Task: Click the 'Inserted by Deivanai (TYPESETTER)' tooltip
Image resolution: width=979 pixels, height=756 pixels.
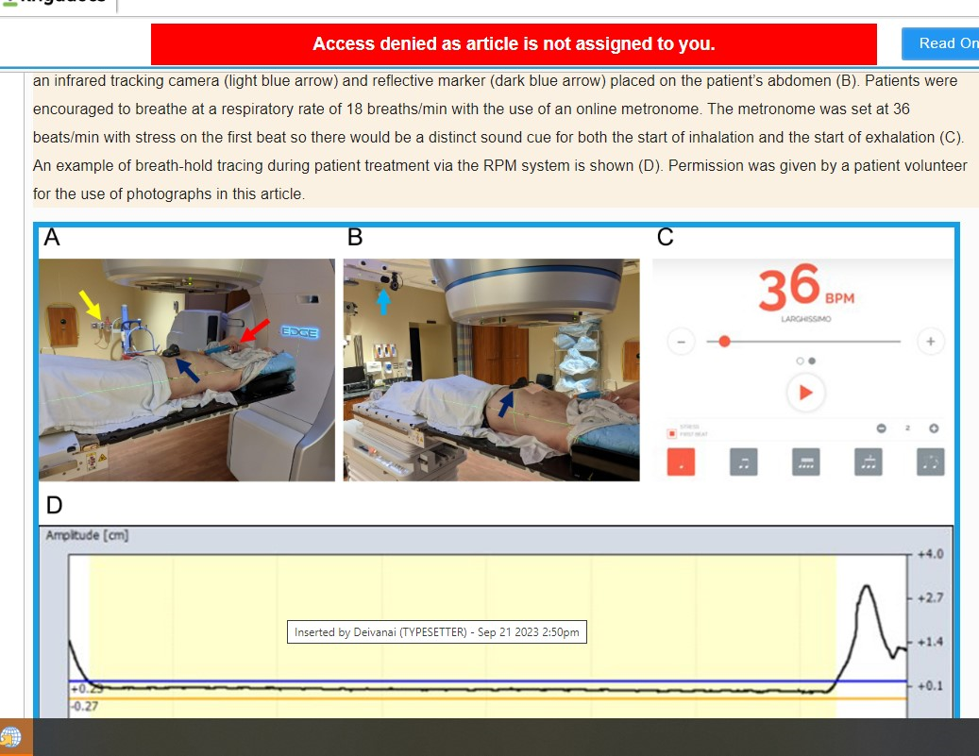Action: pyautogui.click(x=437, y=631)
